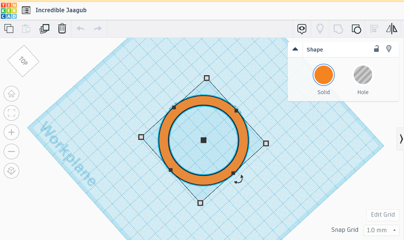Zoom in with plus button
The image size is (404, 240).
pyautogui.click(x=11, y=132)
